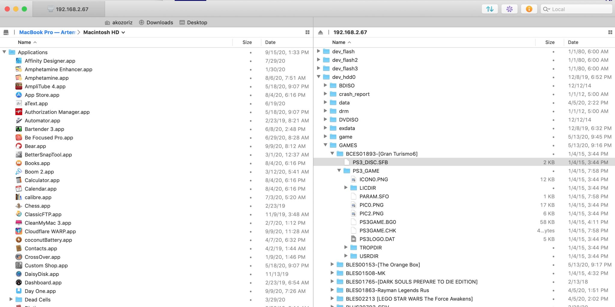Image resolution: width=615 pixels, height=307 pixels.
Task: Click the Affinity Designer app icon
Action: coord(19,61)
